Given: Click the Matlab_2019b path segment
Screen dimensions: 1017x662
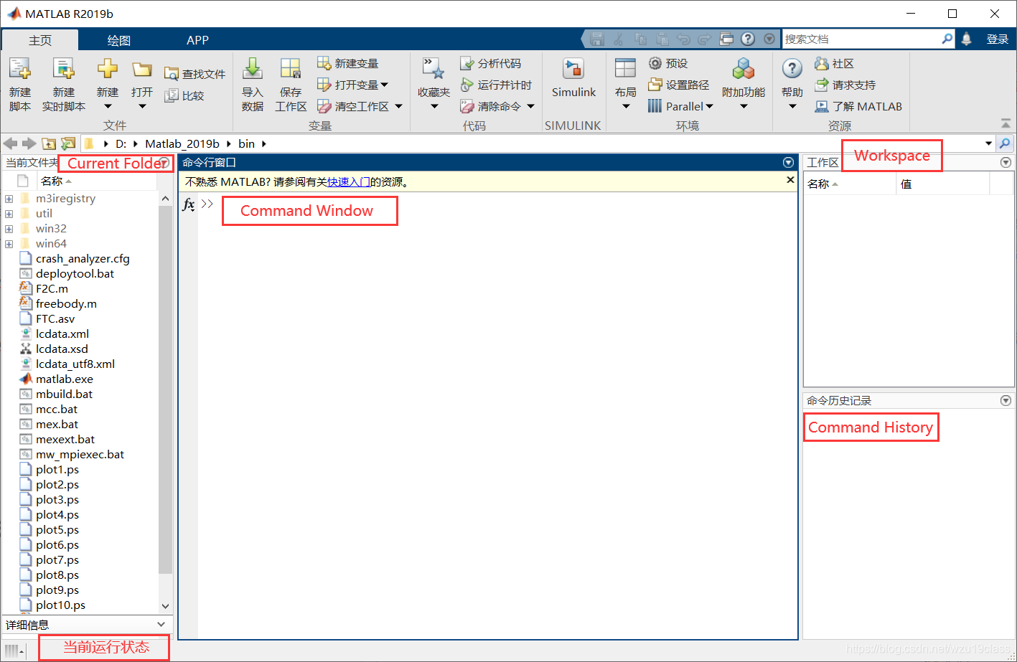Looking at the screenshot, I should pyautogui.click(x=182, y=143).
